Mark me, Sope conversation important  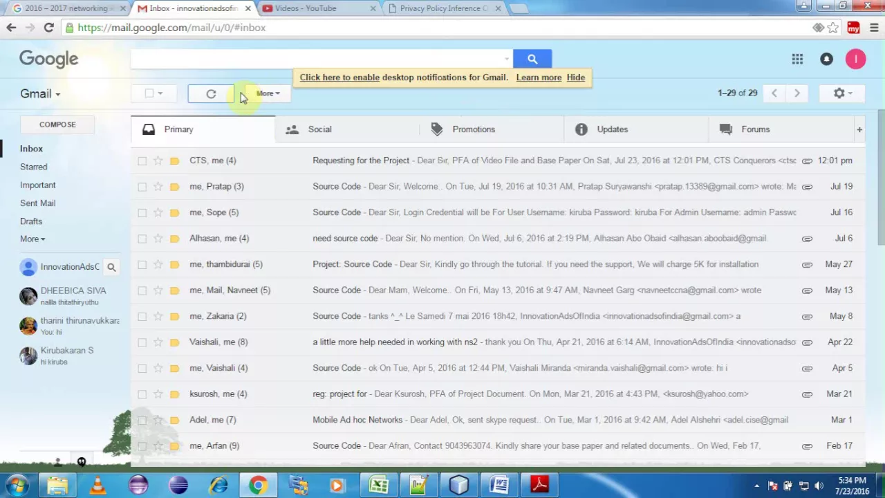[174, 212]
